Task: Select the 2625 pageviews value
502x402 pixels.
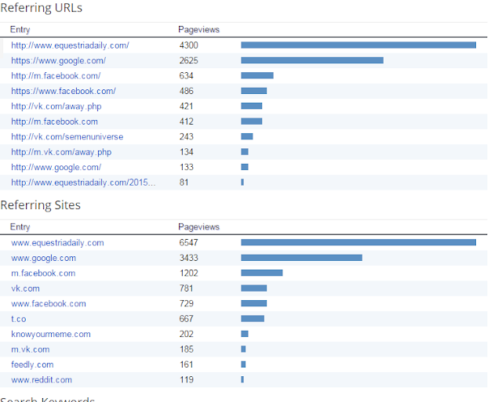Action: tap(189, 61)
